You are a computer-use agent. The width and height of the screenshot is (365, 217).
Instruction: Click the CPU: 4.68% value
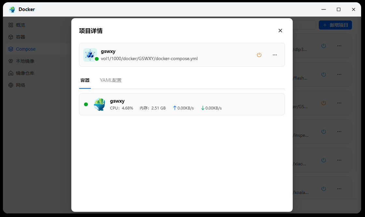121,108
